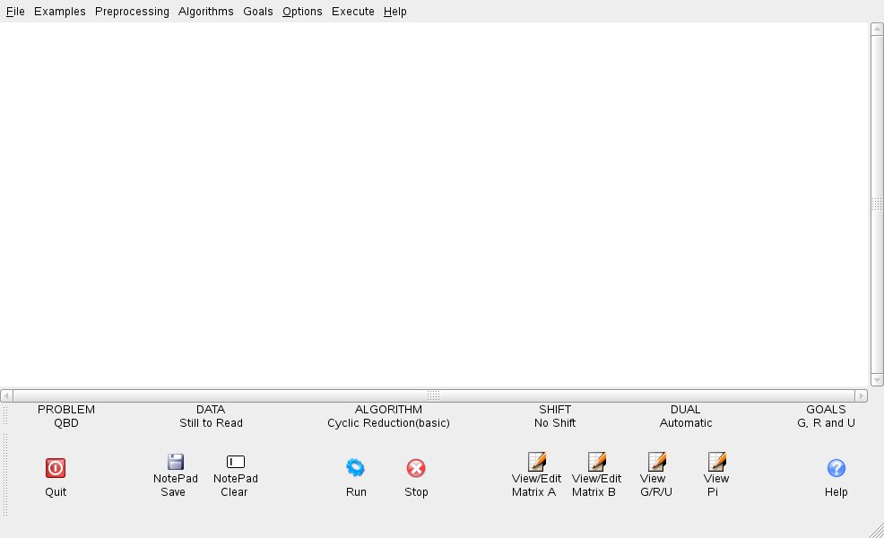The image size is (884, 538).
Task: Run the algorithm with the blue gear icon
Action: click(x=356, y=467)
